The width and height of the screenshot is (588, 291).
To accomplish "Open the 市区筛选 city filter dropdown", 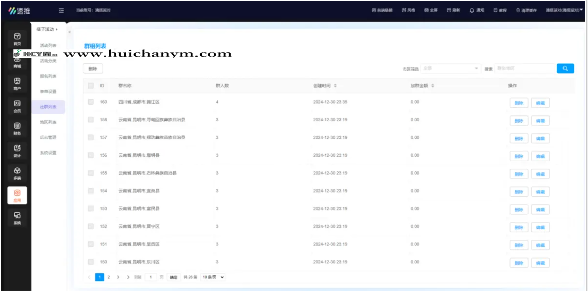I will click(x=450, y=68).
